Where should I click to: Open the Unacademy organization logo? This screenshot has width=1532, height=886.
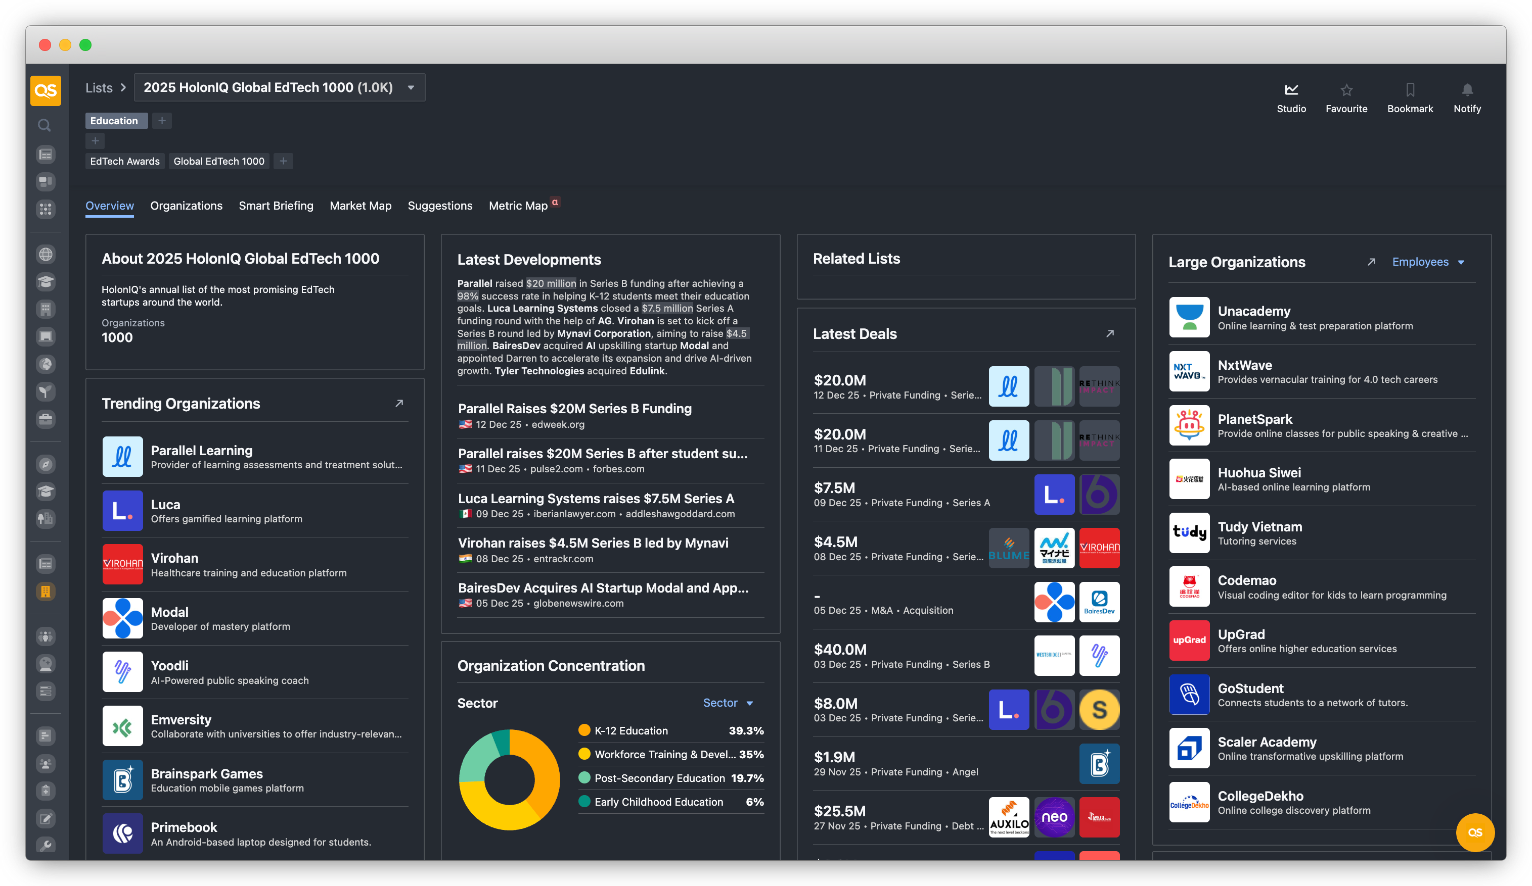1189,317
